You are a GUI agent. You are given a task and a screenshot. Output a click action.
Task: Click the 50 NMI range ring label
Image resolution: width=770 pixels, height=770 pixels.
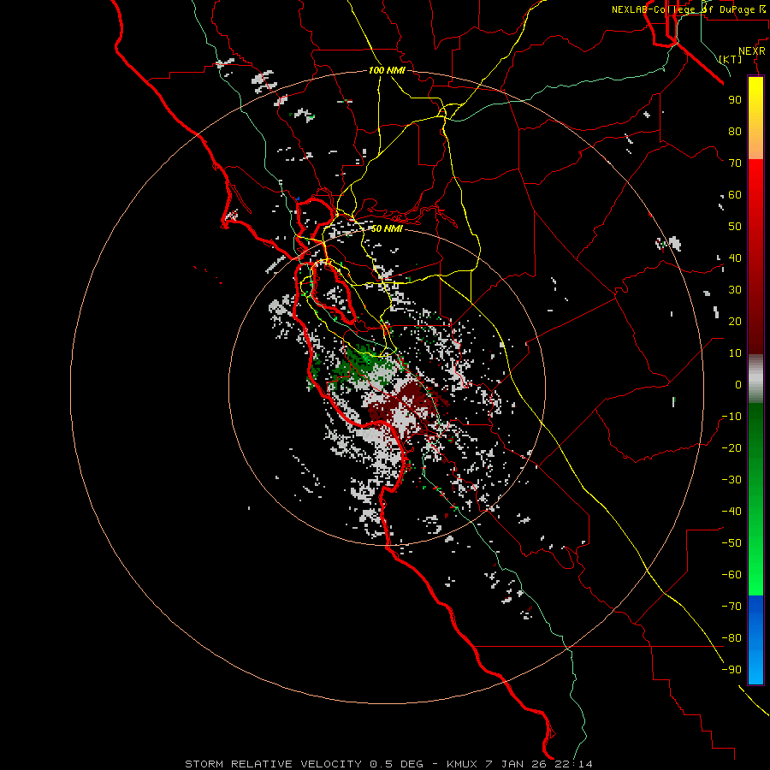pyautogui.click(x=387, y=228)
